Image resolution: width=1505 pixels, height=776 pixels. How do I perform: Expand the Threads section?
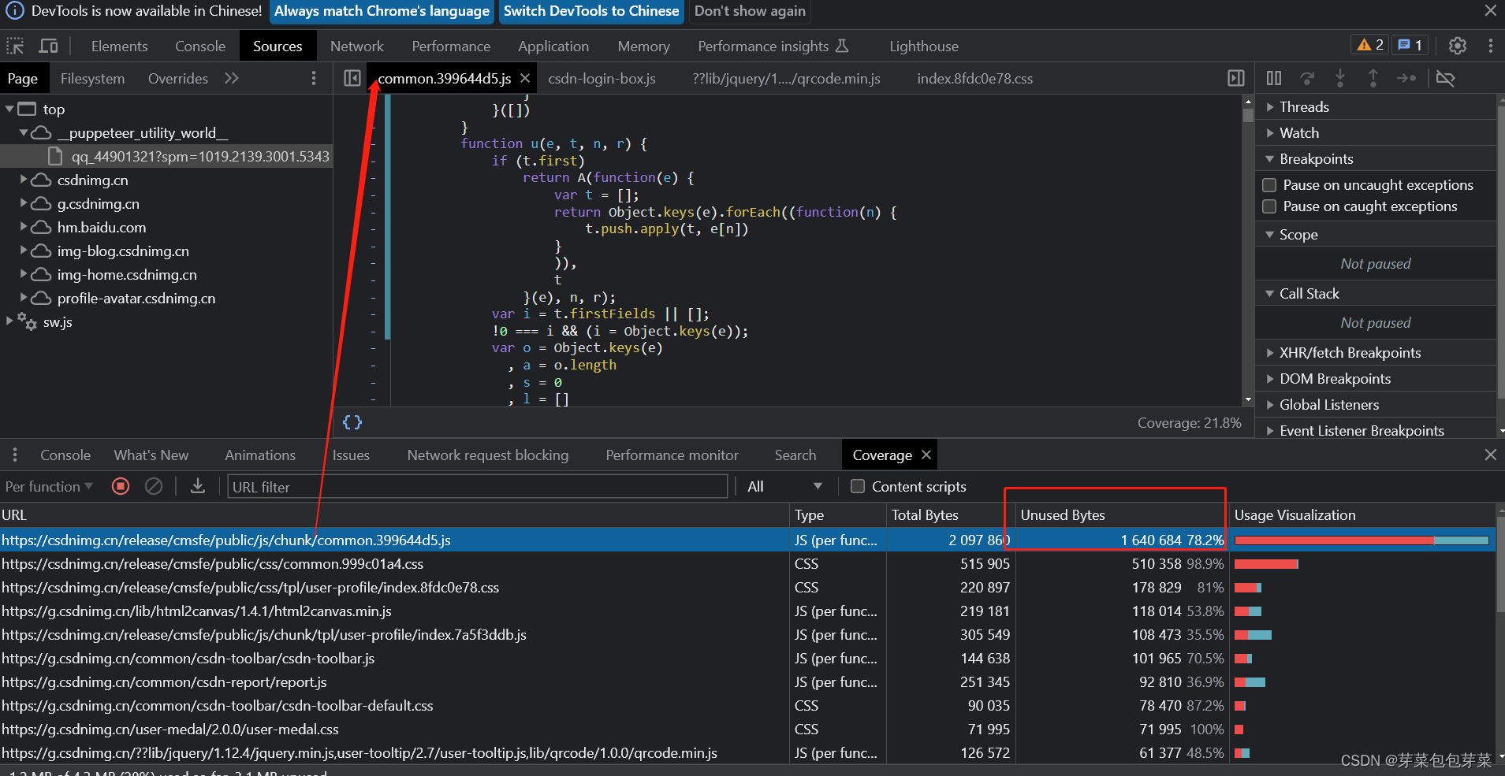coord(1376,106)
